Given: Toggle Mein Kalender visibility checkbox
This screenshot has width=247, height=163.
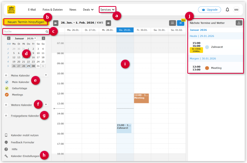Looking at the screenshot, I should 7,82.
